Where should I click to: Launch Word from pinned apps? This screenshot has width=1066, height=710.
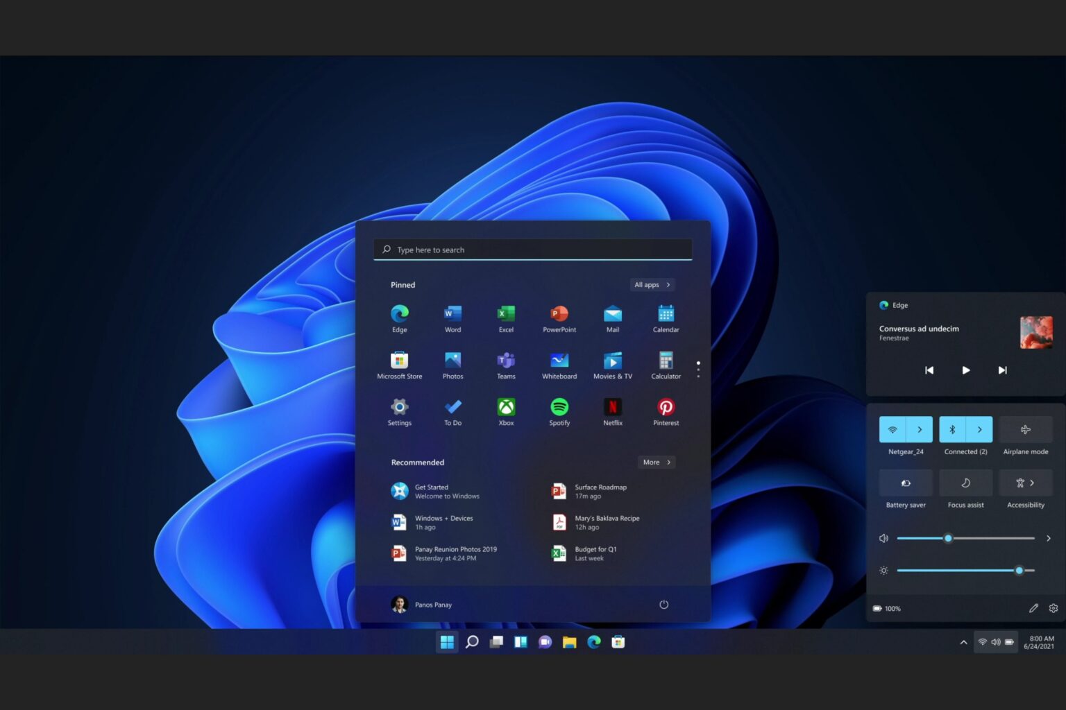click(x=452, y=318)
